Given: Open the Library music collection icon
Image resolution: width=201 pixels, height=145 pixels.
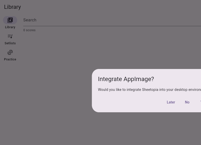Looking at the screenshot, I should tap(10, 20).
